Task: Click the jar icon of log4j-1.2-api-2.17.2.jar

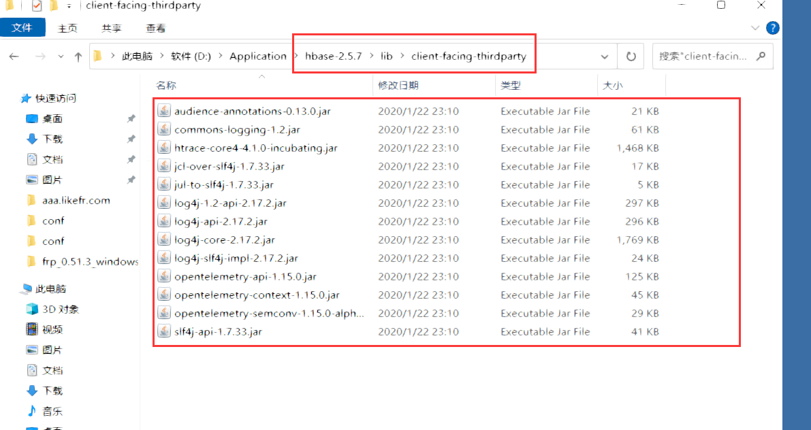Action: (x=164, y=203)
